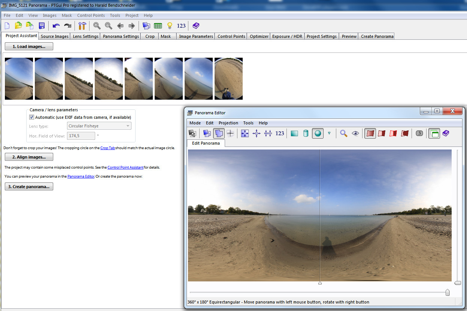
Task: Click the crosshair center point icon in editor
Action: [230, 133]
